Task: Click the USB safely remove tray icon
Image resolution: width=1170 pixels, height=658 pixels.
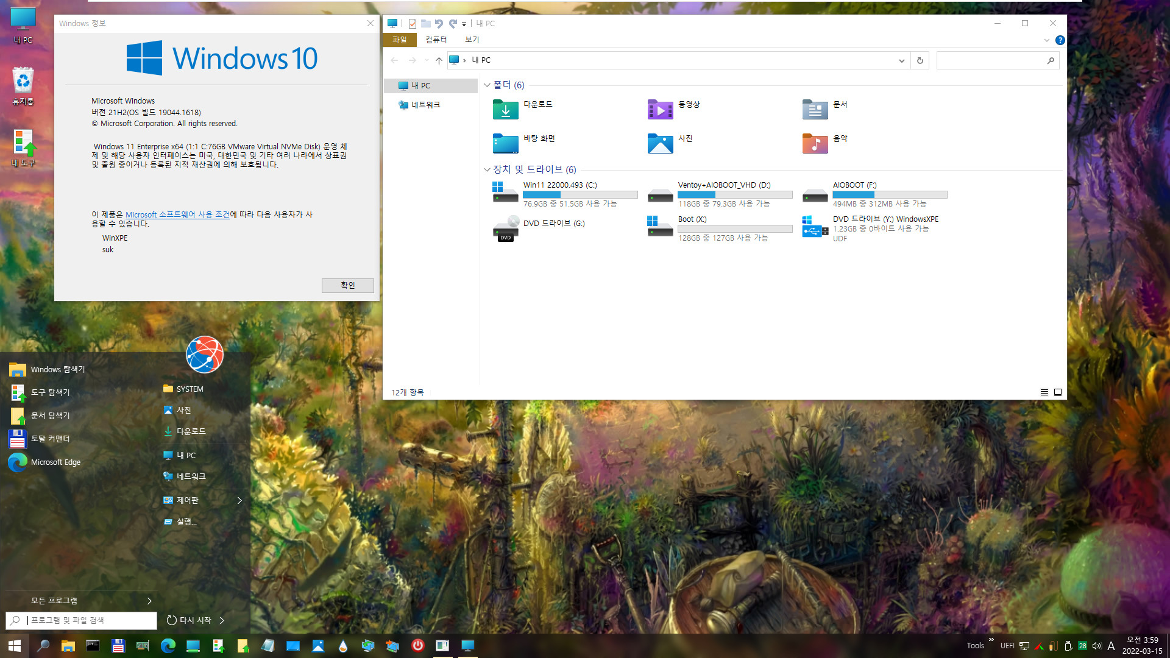Action: (x=1068, y=646)
